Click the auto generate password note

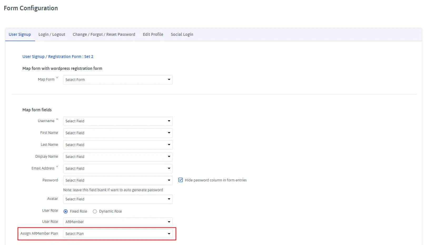coord(113,190)
